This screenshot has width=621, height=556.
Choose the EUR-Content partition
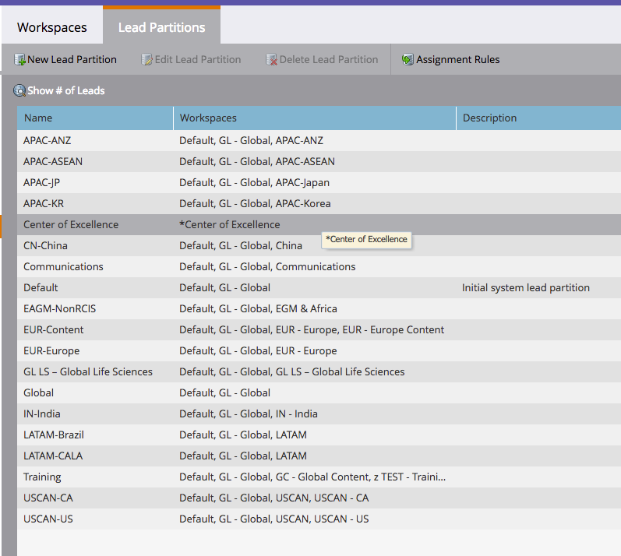point(319,329)
